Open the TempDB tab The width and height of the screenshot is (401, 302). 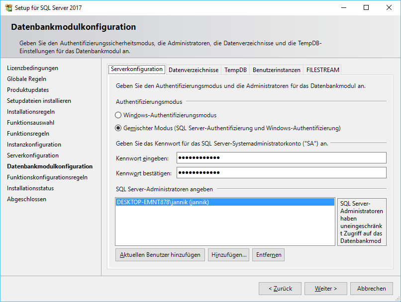[235, 70]
